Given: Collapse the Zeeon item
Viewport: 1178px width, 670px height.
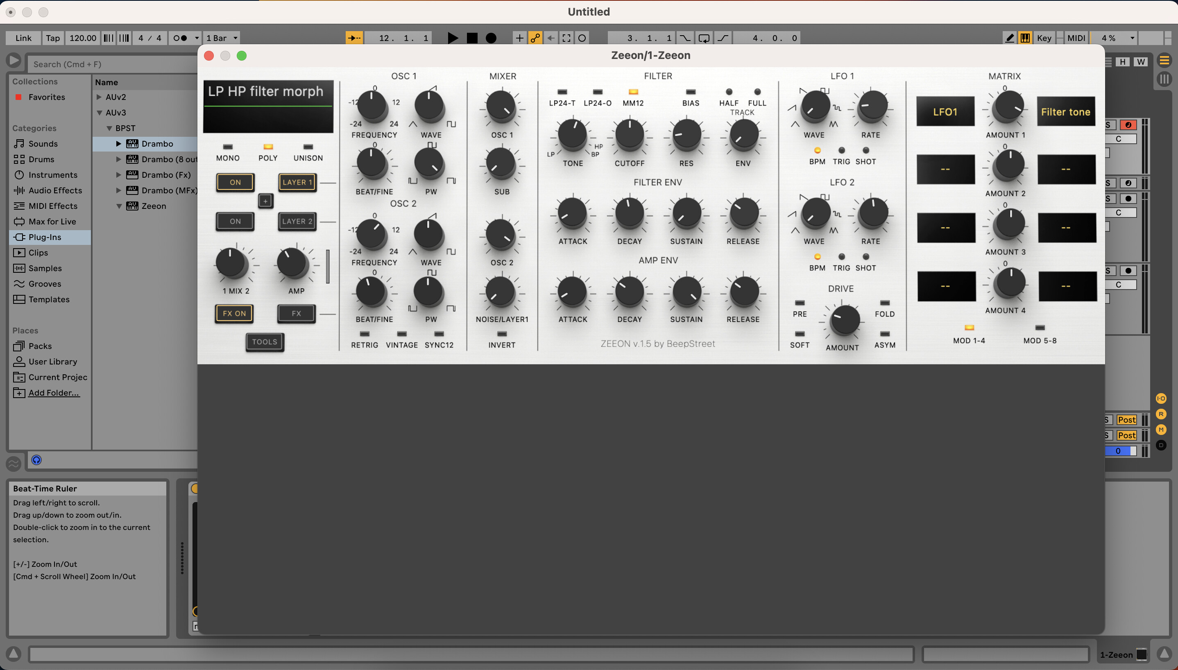Looking at the screenshot, I should [x=119, y=206].
